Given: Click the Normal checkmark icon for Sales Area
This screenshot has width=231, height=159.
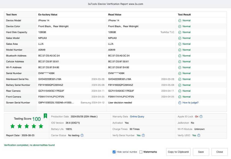Looking at the screenshot, I should (x=179, y=44).
